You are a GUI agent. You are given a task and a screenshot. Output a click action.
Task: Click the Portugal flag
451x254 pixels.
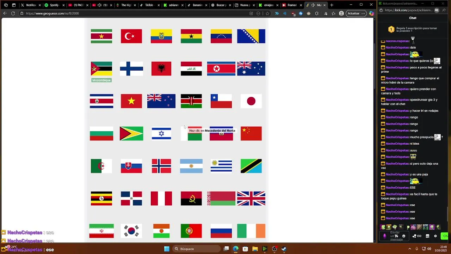191,231
